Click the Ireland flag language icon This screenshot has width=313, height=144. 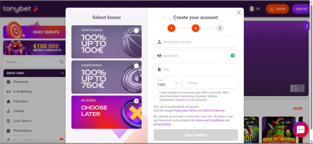252,9
